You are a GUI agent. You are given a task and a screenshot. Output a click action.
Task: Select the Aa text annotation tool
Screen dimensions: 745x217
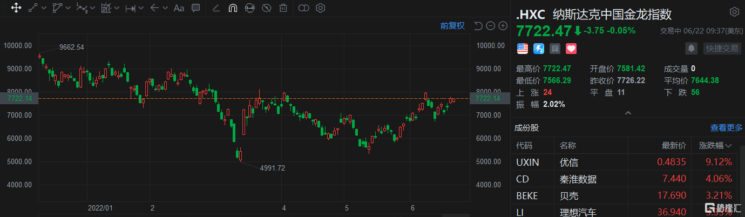coord(179,8)
